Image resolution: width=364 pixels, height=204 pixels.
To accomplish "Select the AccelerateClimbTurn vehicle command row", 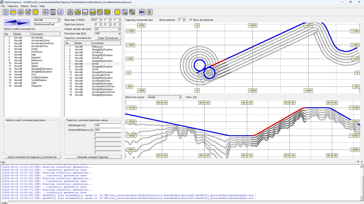I will (x=42, y=43).
